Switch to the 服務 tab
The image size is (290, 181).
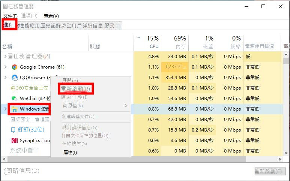110,25
